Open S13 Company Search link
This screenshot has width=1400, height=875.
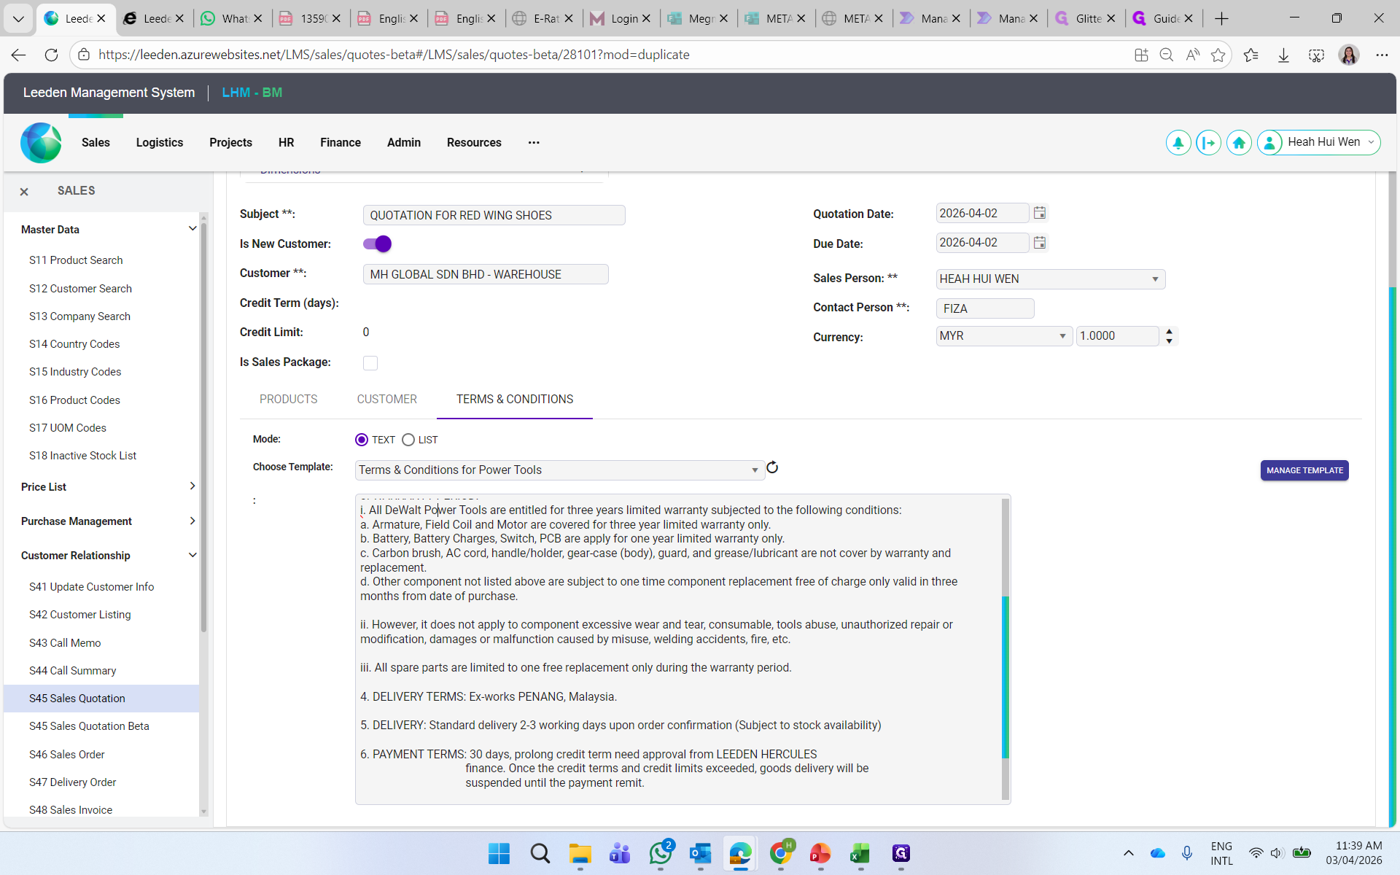[x=79, y=316]
